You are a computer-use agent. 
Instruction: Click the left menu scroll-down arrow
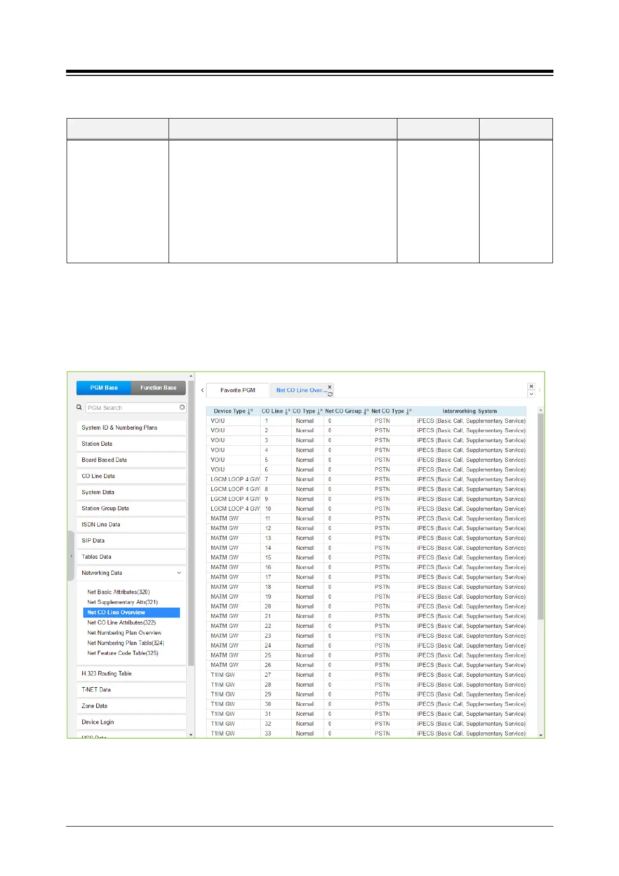tap(191, 735)
